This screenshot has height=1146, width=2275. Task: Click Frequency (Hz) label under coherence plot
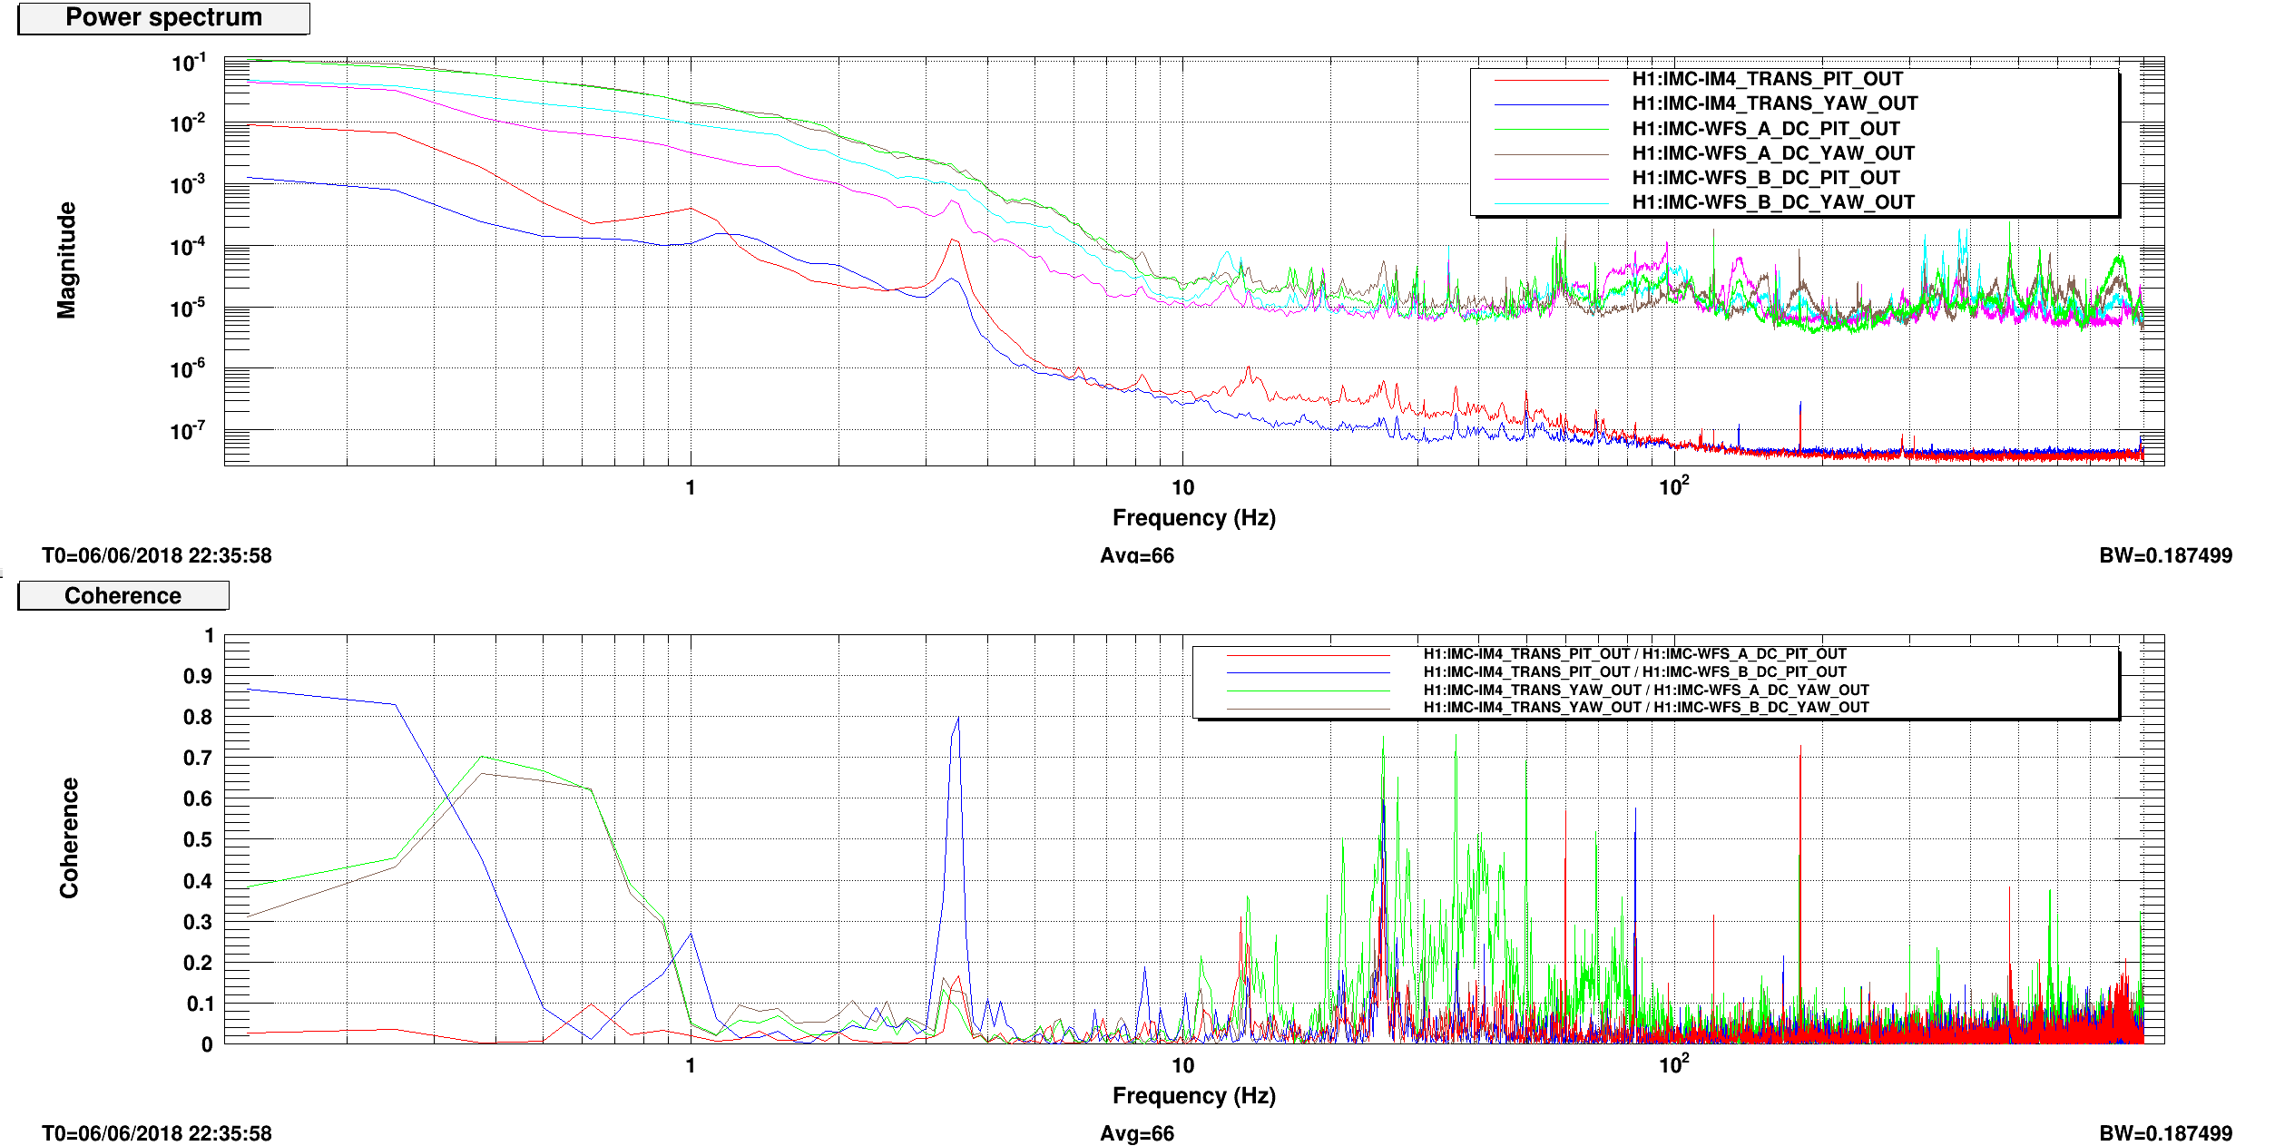(x=1193, y=1096)
